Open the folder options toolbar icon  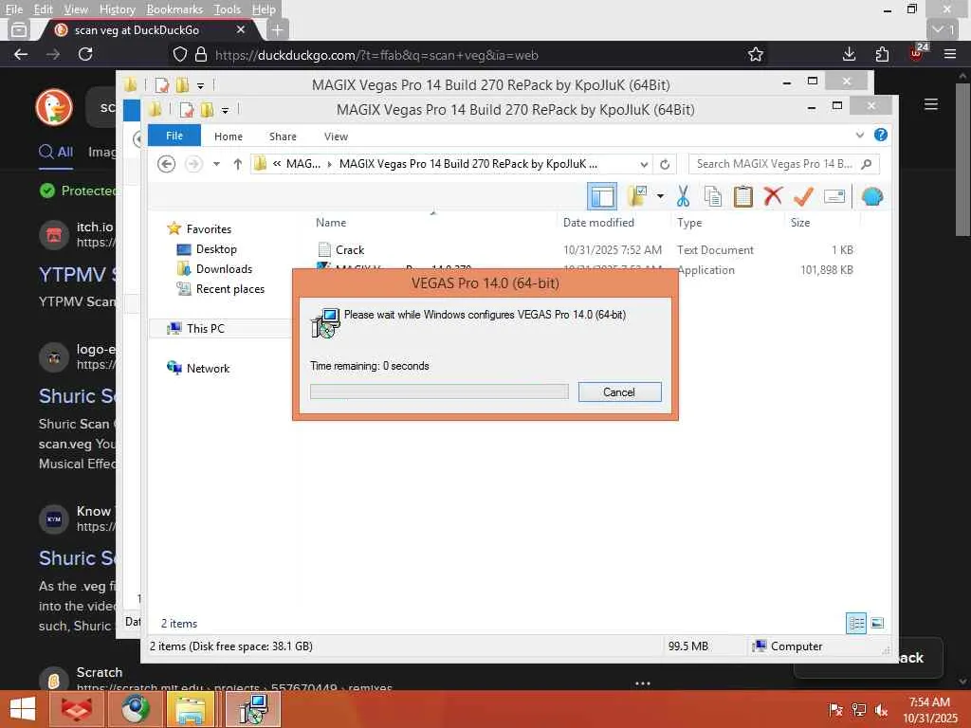tap(637, 196)
